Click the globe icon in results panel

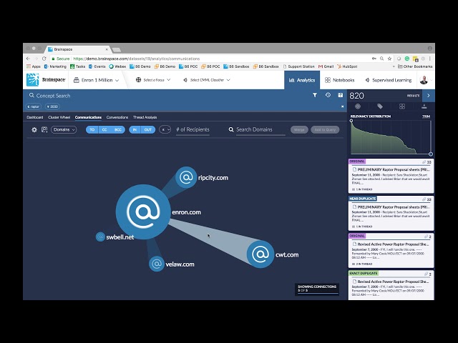click(358, 106)
